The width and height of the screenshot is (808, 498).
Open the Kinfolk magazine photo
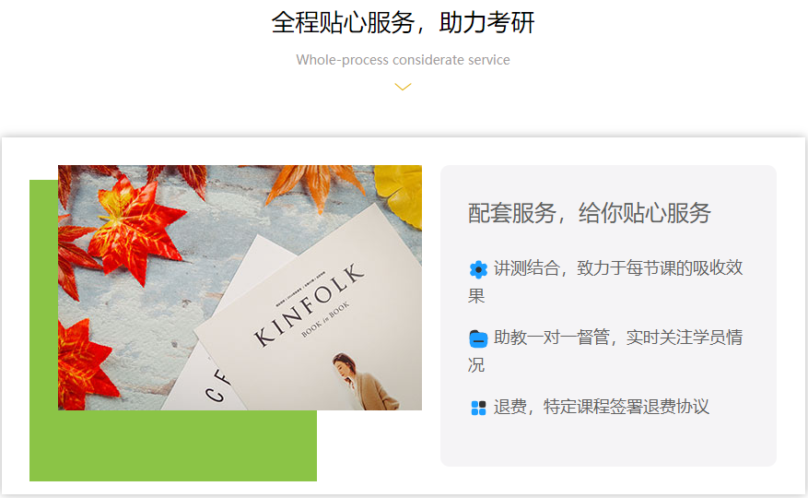point(240,288)
